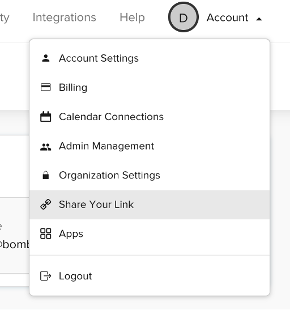Click the calendar icon for Calendar Connections
290x310 pixels.
click(x=46, y=116)
